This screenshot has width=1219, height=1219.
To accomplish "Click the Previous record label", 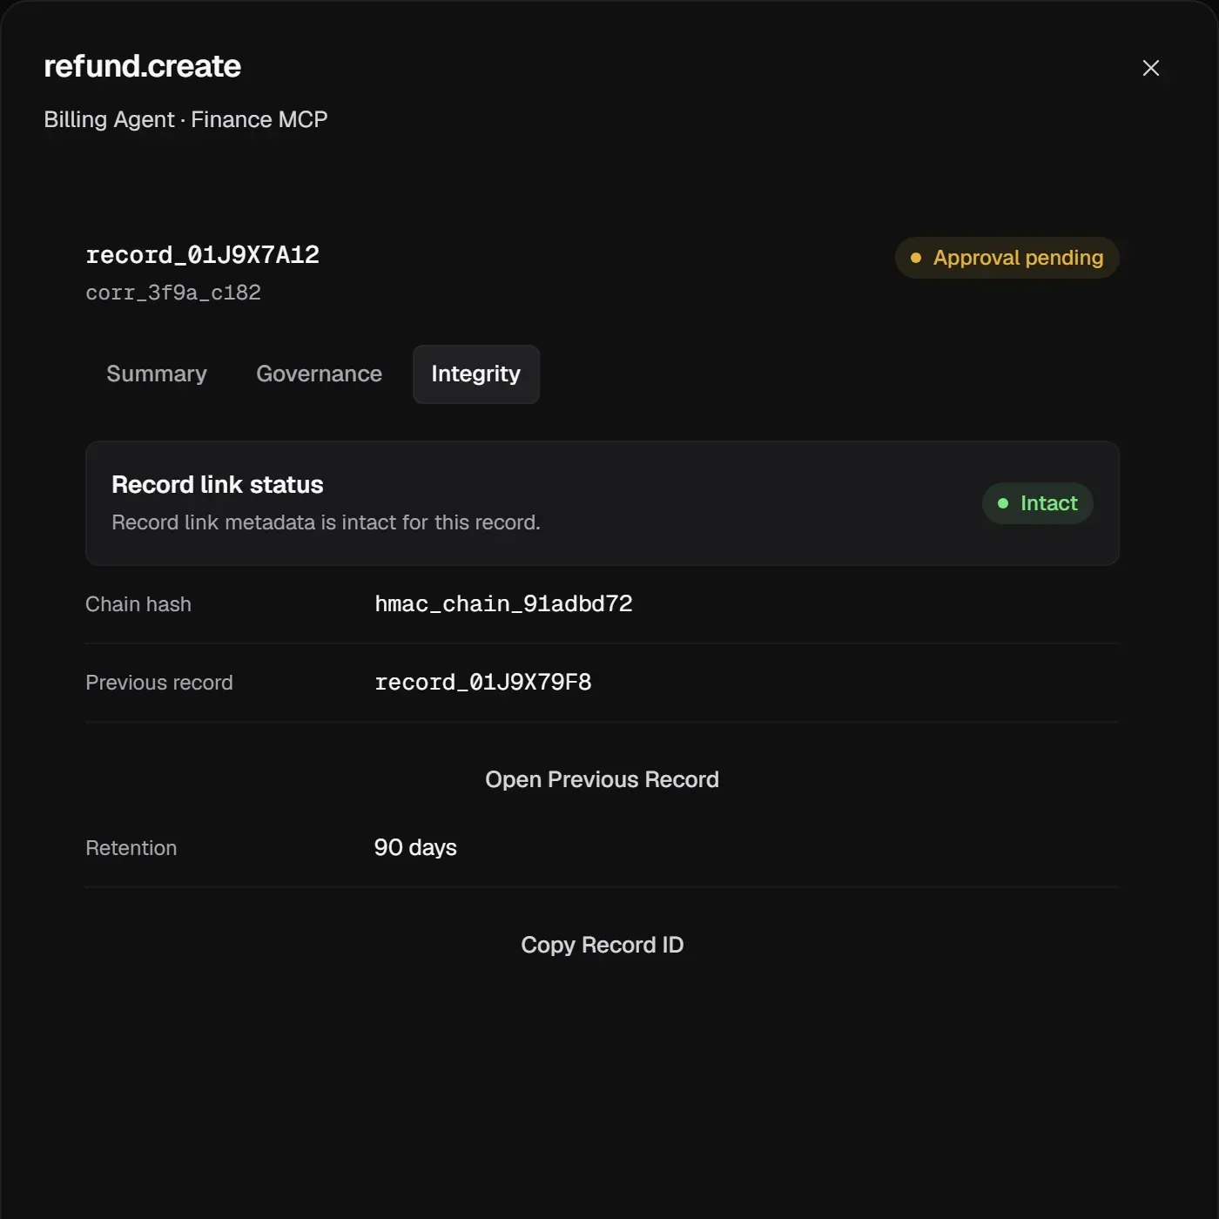I will point(159,683).
